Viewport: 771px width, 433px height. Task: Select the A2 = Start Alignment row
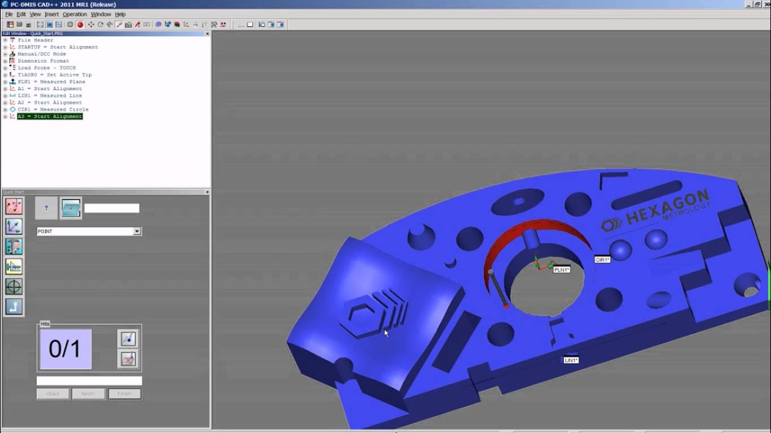tap(50, 103)
